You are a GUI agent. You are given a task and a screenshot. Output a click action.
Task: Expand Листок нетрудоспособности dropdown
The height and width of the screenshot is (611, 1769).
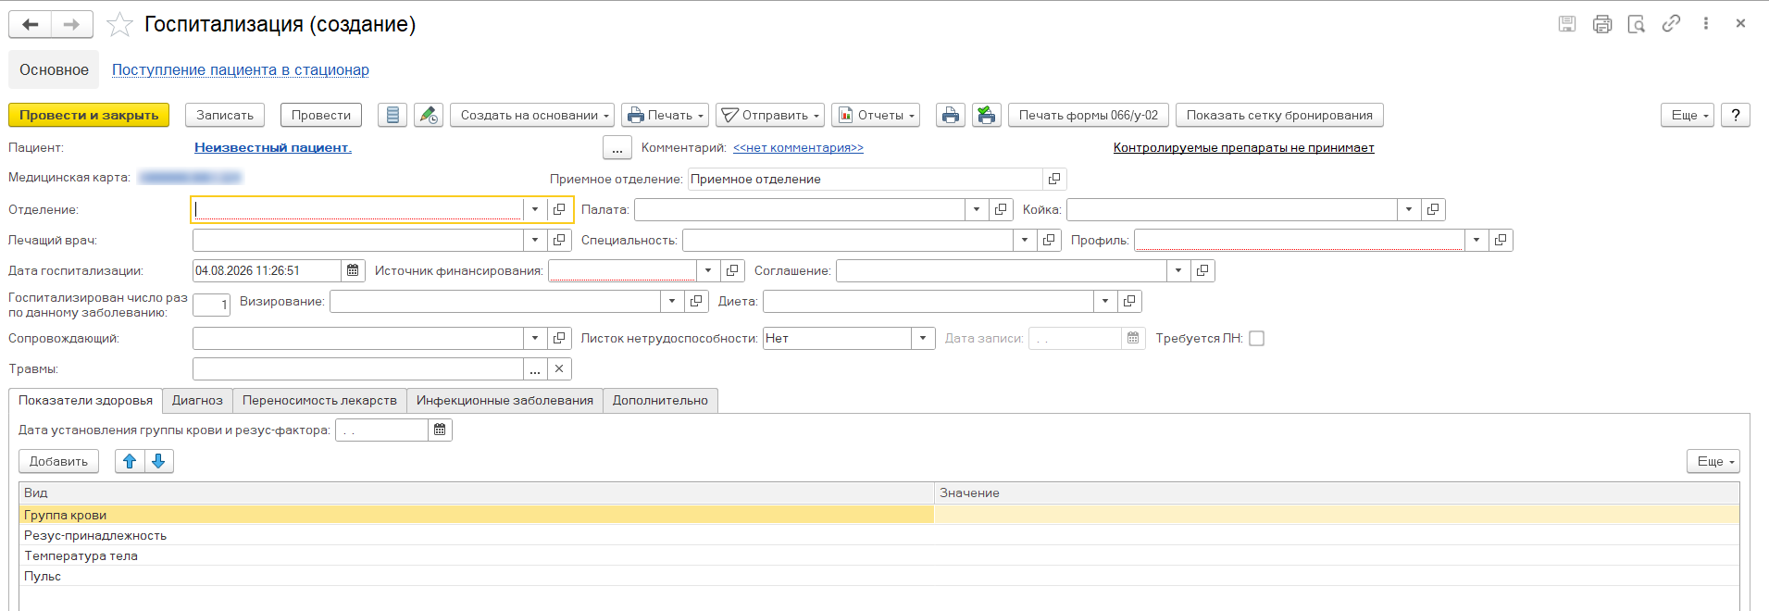click(x=923, y=338)
